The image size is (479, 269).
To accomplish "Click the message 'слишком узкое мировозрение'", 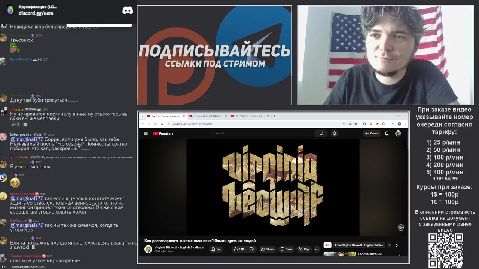I will [45, 261].
